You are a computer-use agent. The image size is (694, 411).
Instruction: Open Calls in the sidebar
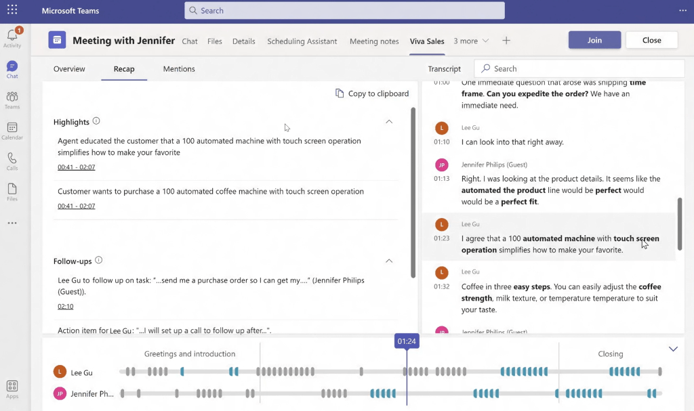(12, 161)
